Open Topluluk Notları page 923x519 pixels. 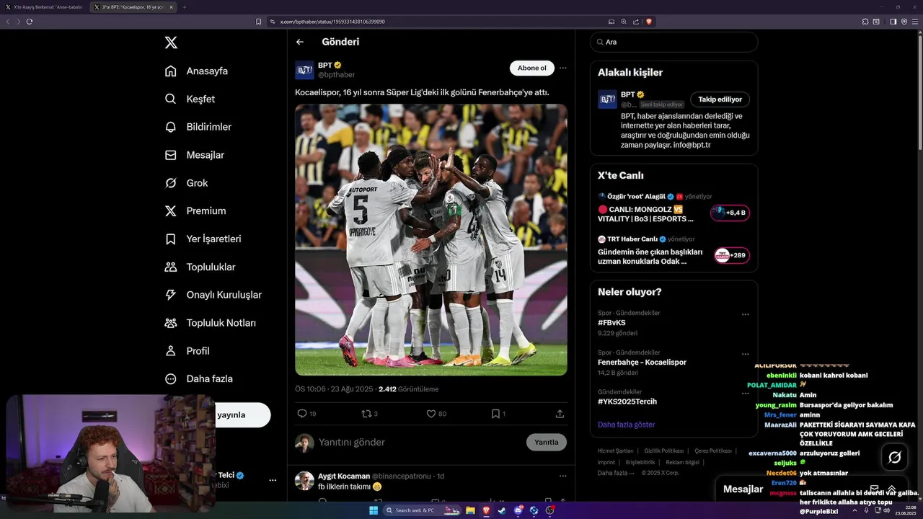[210, 323]
